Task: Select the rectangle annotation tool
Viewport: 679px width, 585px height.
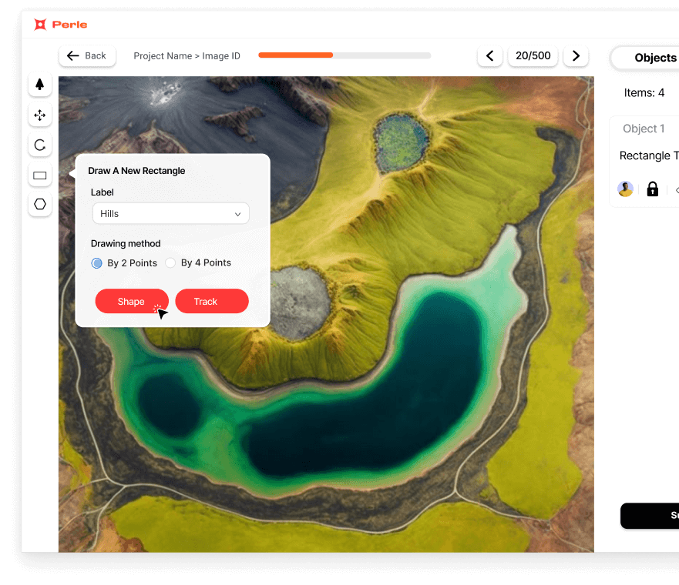Action: click(x=39, y=175)
